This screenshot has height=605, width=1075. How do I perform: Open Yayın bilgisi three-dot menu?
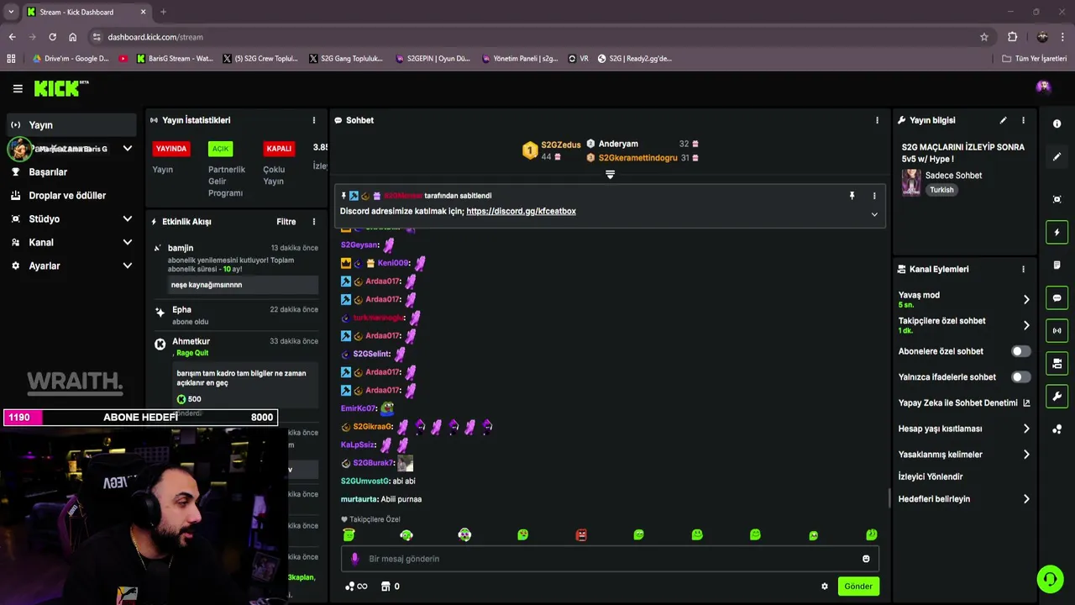(x=1023, y=120)
